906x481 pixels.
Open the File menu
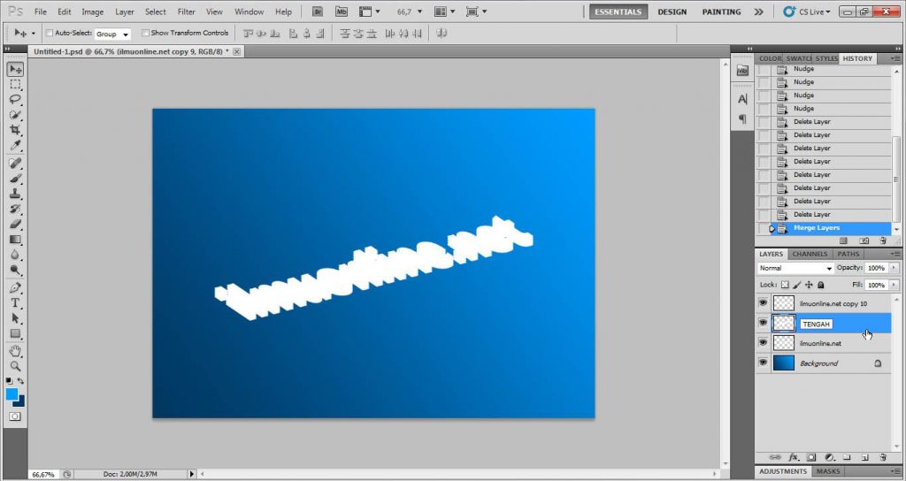click(41, 11)
